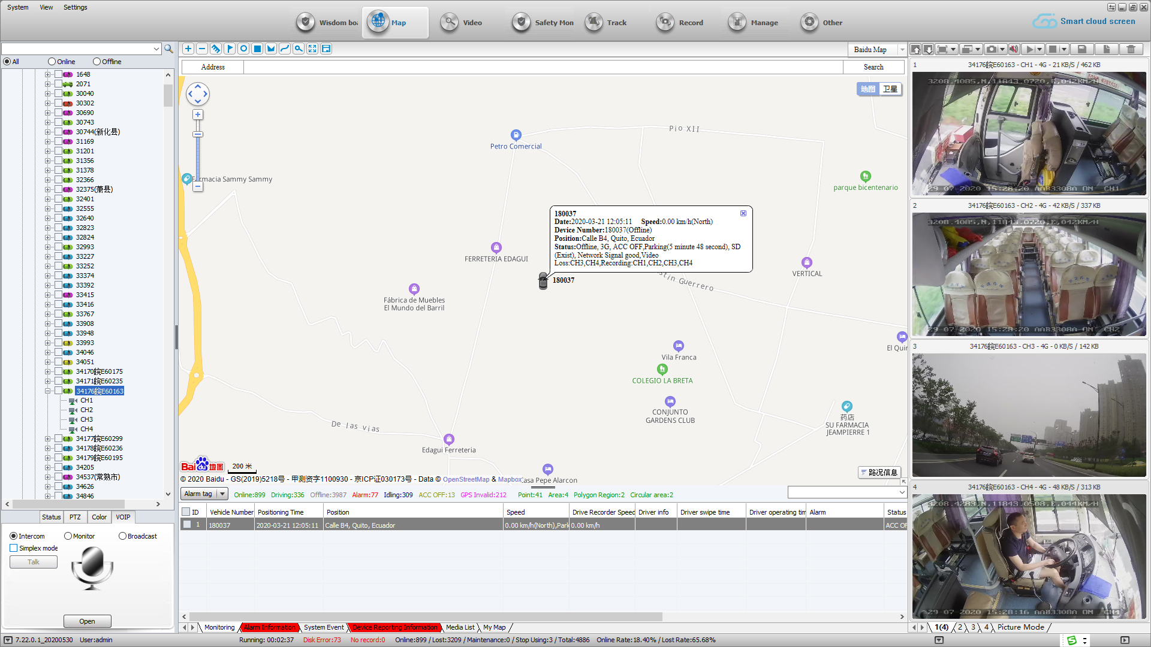1151x647 pixels.
Task: Click the search magnifier beside vehicle box
Action: tap(169, 49)
